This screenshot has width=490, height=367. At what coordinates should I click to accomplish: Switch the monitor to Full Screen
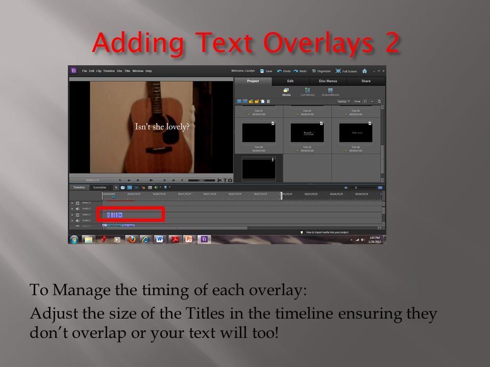[x=346, y=71]
